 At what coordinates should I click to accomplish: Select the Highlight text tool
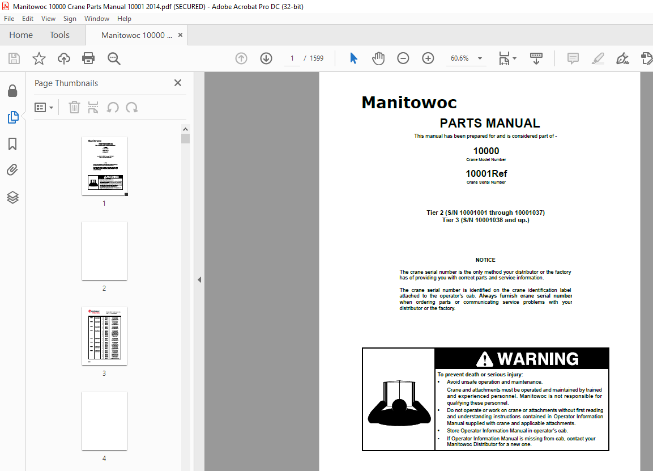click(598, 58)
